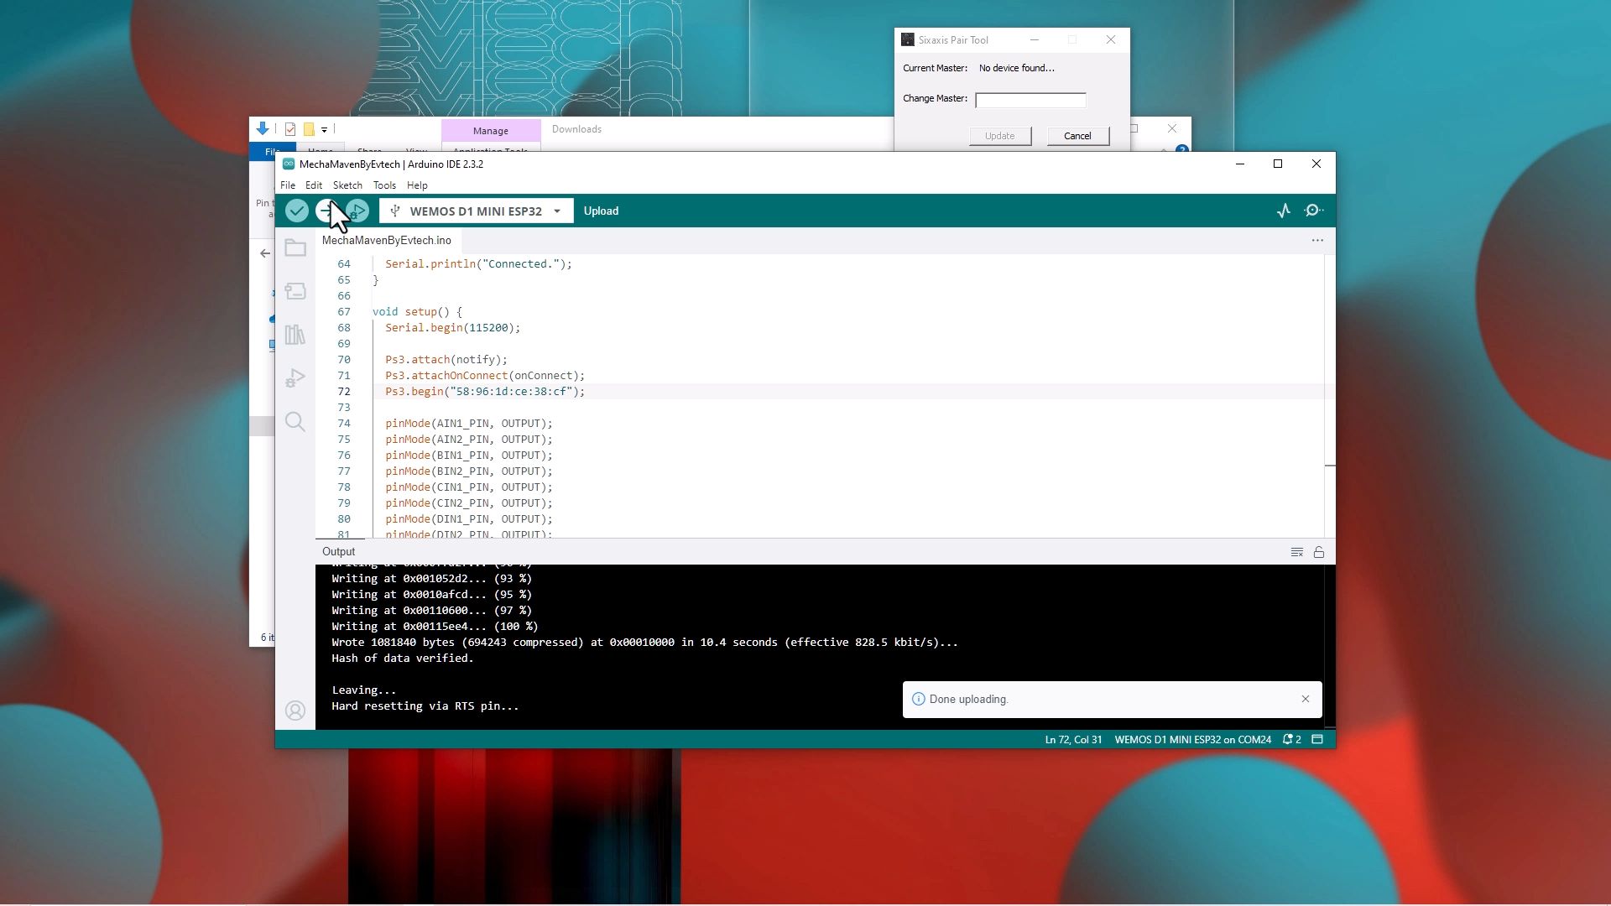Screen dimensions: 1611x906
Task: Click 'Hash of data verified.' output line
Action: coord(403,659)
